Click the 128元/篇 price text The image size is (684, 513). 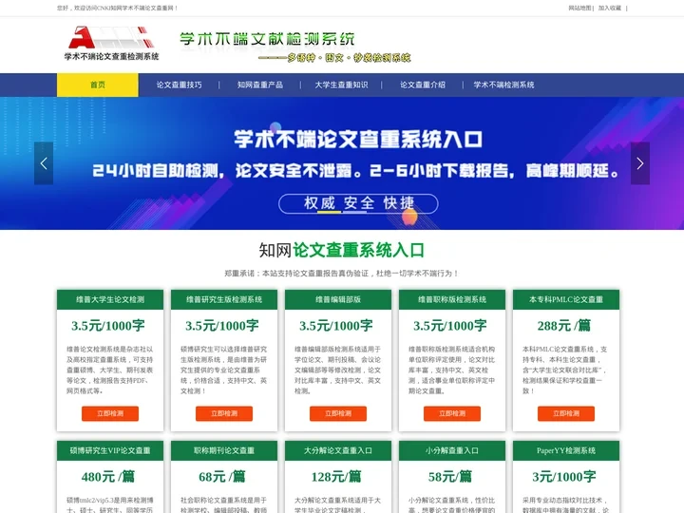coord(336,476)
